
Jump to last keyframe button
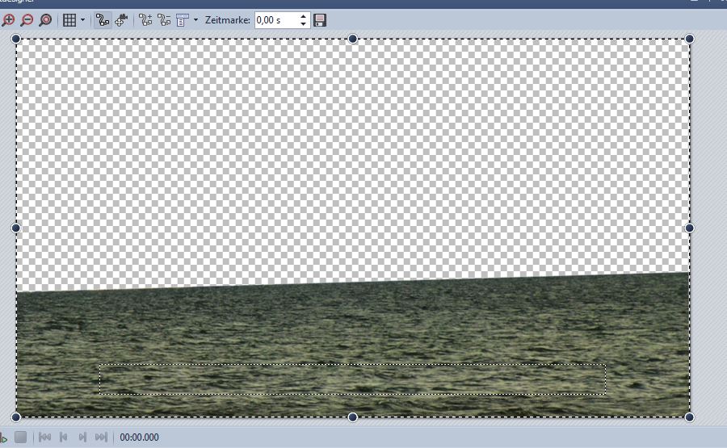tap(101, 438)
